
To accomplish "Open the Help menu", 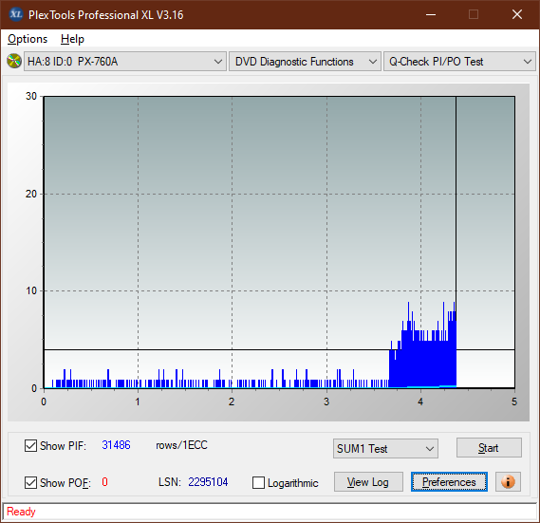I will 72,39.
